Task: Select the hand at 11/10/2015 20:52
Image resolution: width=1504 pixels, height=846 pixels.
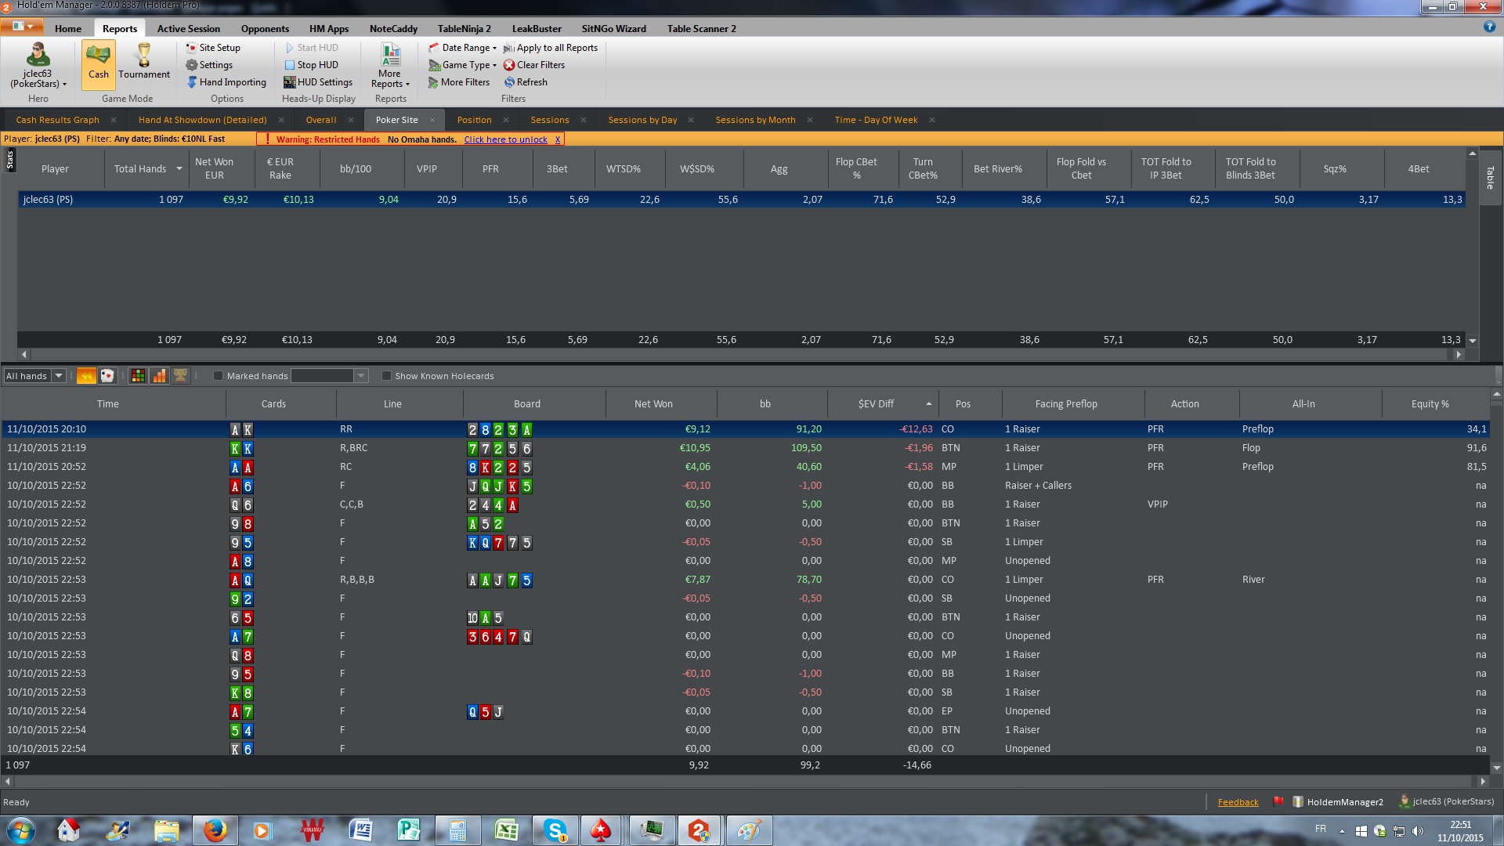Action: tap(745, 467)
